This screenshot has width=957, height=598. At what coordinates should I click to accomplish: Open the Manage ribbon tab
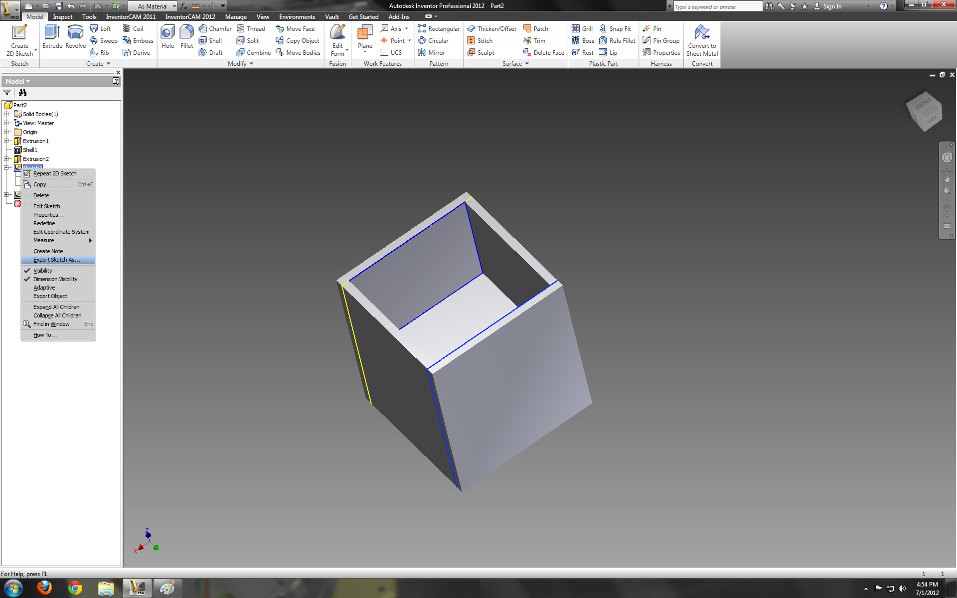[236, 16]
